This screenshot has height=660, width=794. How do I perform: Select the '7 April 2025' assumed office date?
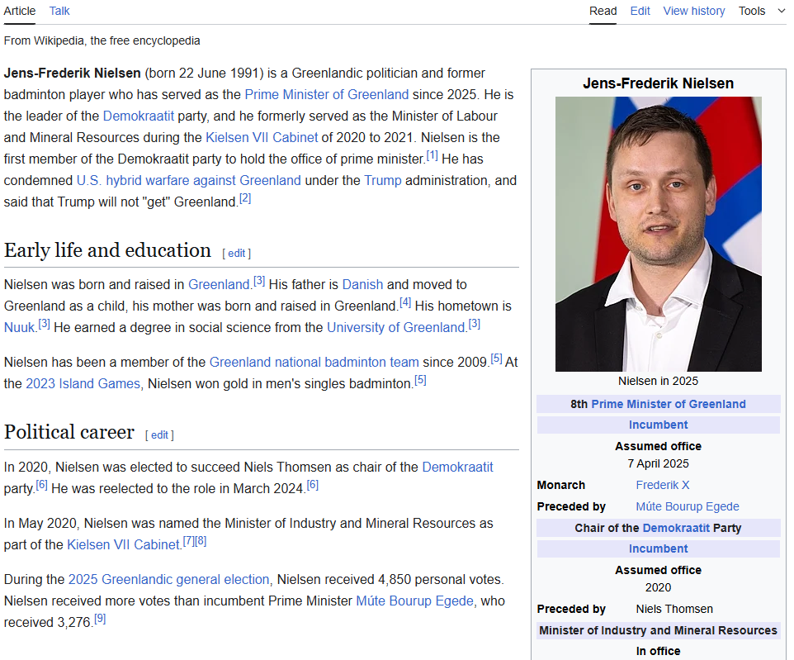[x=659, y=464]
